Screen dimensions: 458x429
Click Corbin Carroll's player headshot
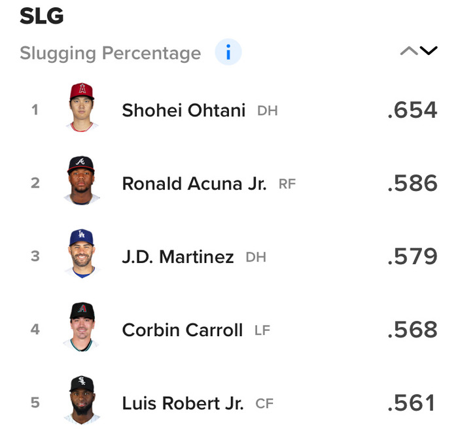click(82, 329)
